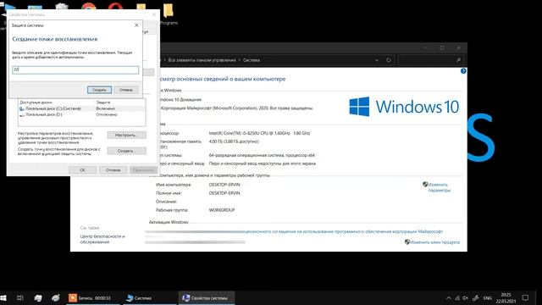Click Создать... button in System Properties
Image resolution: width=542 pixels, height=305 pixels.
tap(126, 151)
